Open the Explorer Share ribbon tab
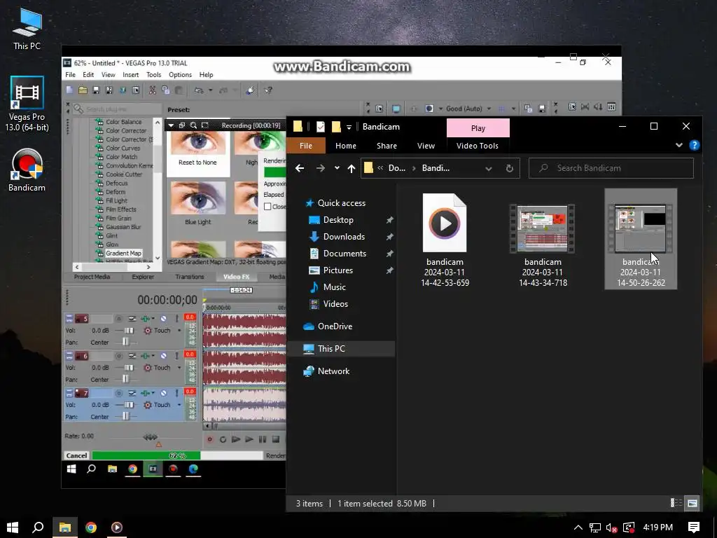The image size is (717, 538). click(x=387, y=146)
